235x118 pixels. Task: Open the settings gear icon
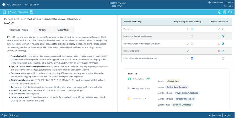coord(220,12)
